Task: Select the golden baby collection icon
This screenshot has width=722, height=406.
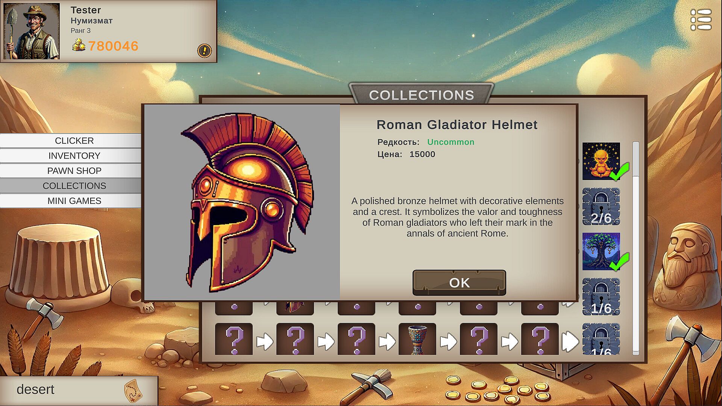Action: point(601,161)
